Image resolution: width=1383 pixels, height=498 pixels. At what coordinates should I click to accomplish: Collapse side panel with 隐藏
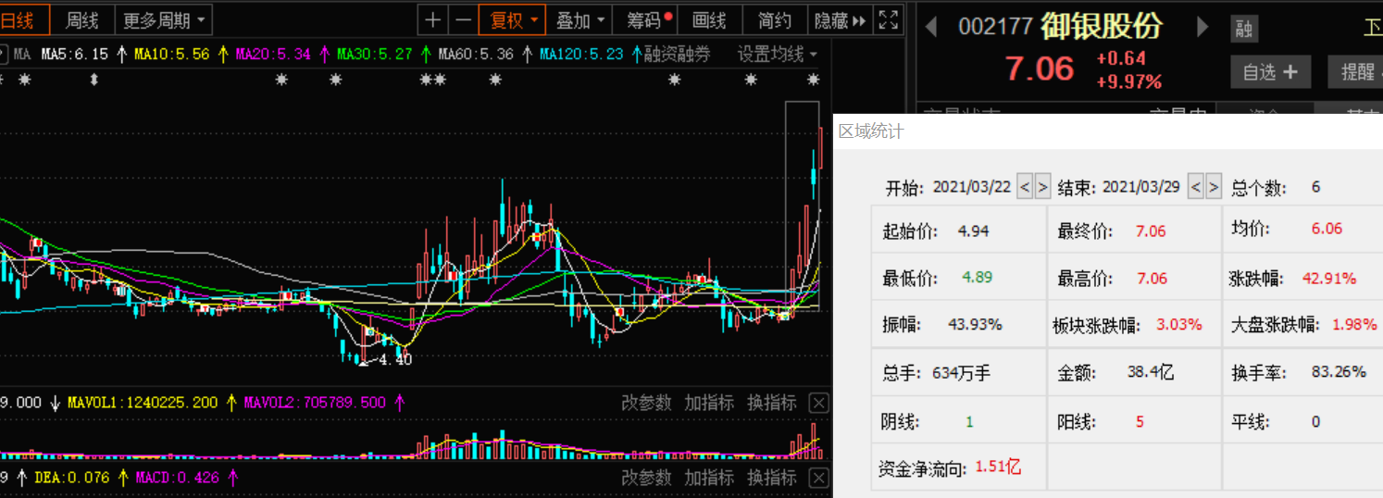(840, 19)
